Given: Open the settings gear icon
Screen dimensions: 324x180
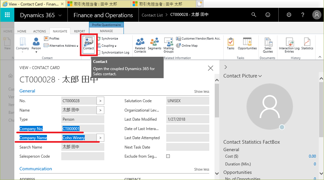Looking at the screenshot, I should [x=289, y=15].
